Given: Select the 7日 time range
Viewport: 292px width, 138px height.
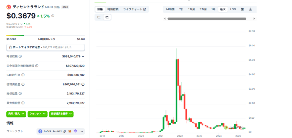Looking at the screenshot, I should (x=181, y=9).
